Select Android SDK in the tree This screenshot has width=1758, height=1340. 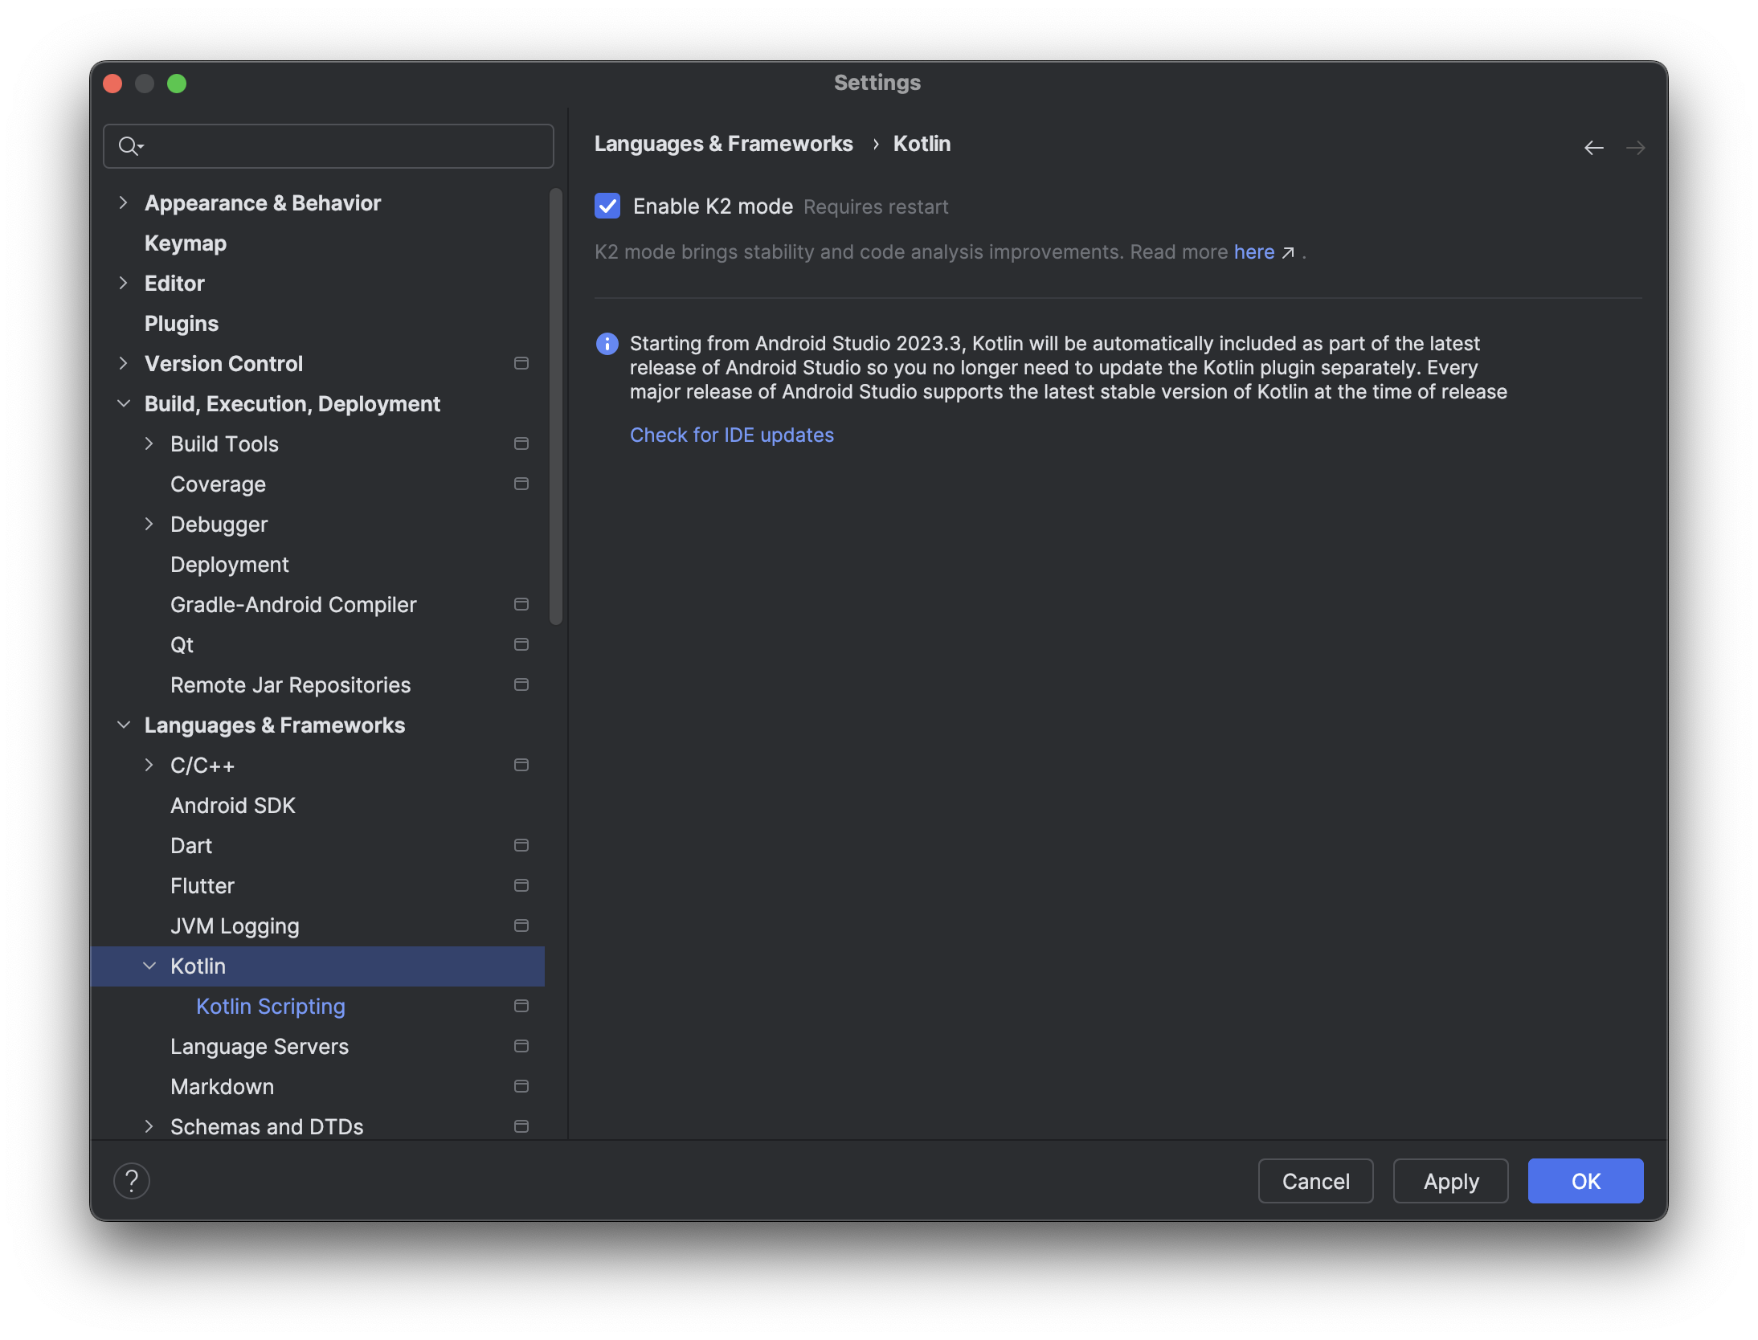pyautogui.click(x=233, y=805)
